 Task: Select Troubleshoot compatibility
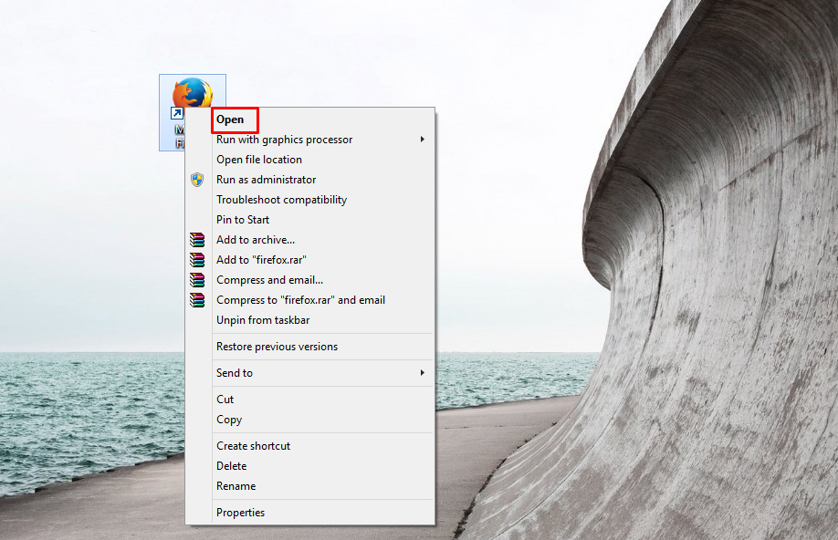tap(281, 200)
